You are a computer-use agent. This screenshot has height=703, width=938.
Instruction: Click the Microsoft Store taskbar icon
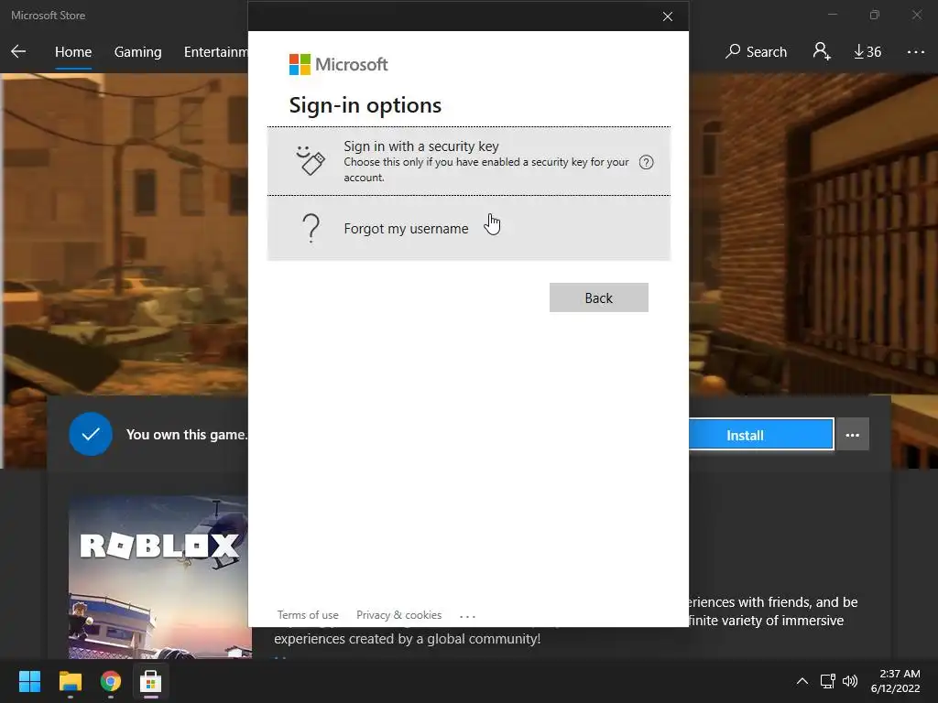coord(151,681)
